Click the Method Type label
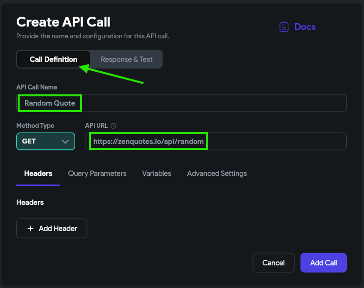 pyautogui.click(x=35, y=126)
